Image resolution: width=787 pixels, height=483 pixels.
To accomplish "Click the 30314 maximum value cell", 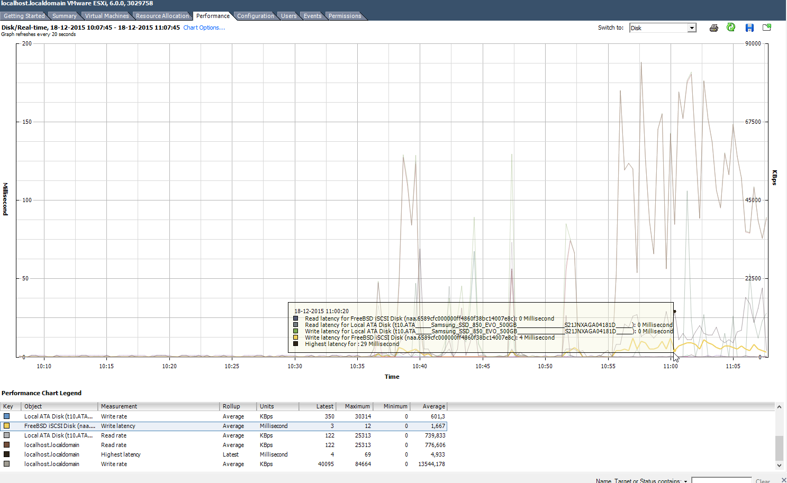I will (x=363, y=416).
